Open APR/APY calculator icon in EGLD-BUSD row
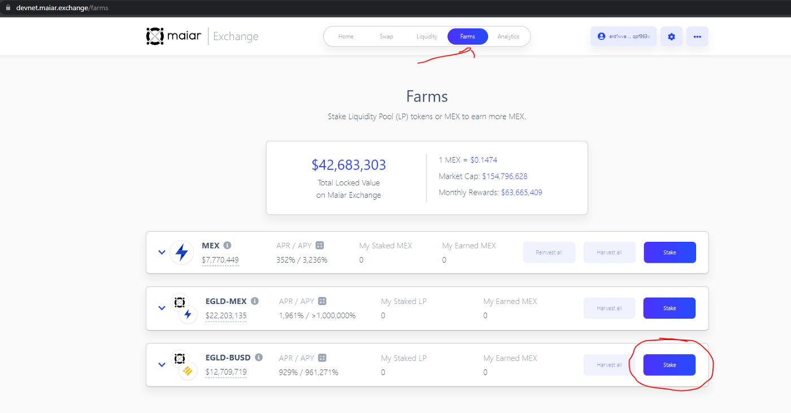Viewport: 791px width, 413px height. pos(322,358)
